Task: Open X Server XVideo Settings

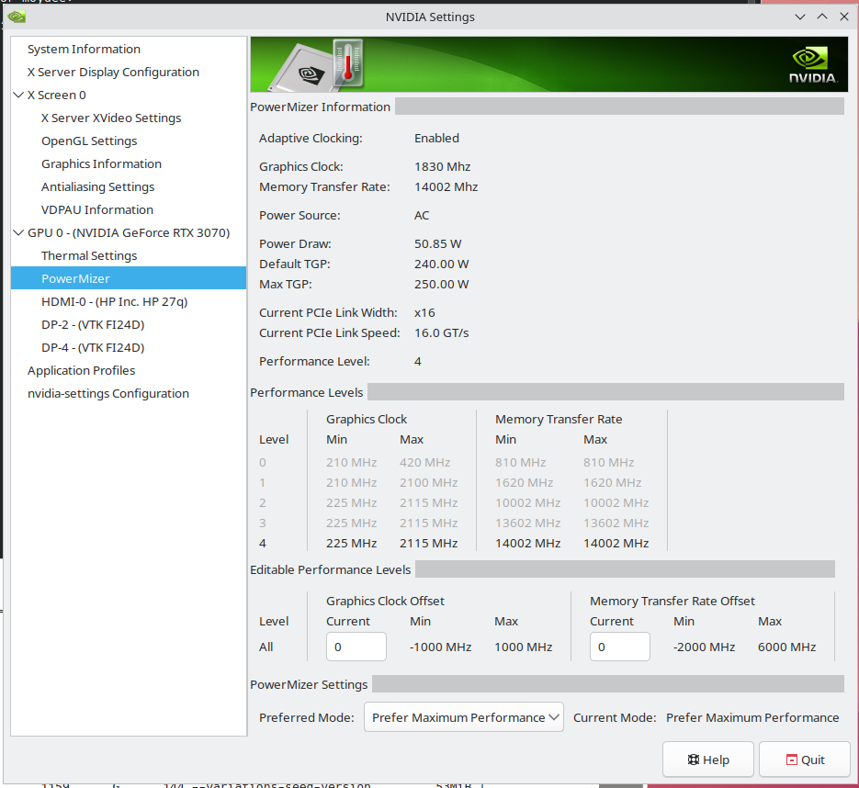Action: (x=111, y=118)
